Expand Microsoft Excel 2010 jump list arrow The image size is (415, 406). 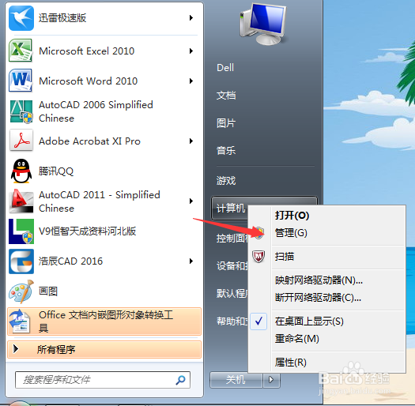(191, 51)
